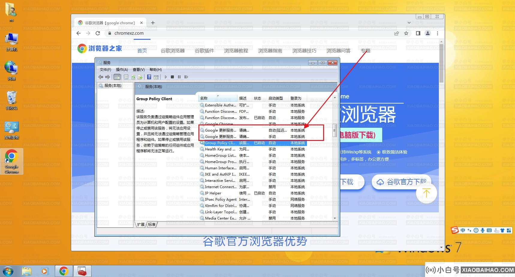This screenshot has height=277, width=515.
Task: Click the green Refresh icon in Services toolbar
Action: click(x=133, y=77)
